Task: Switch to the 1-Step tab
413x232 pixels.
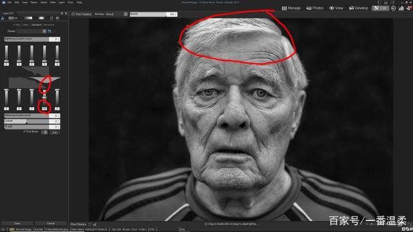Action: (x=17, y=24)
